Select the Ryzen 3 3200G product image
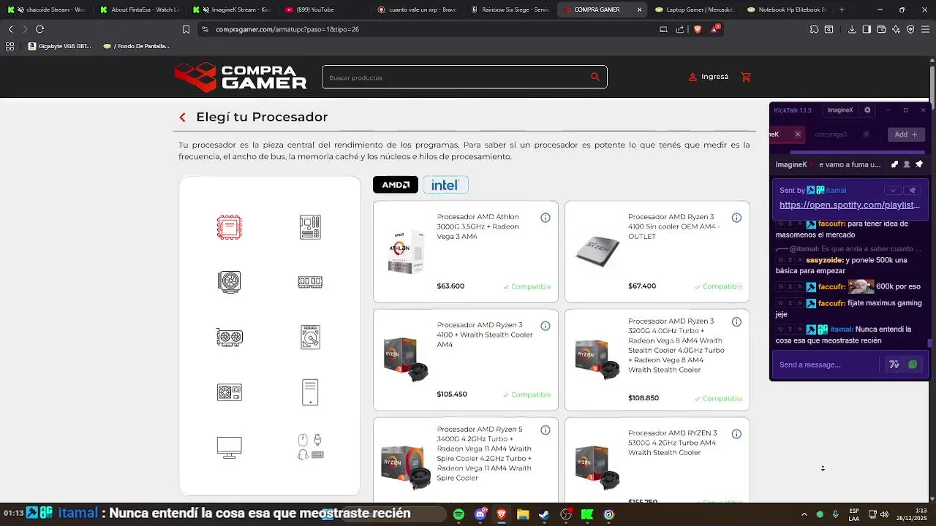This screenshot has width=936, height=526. tap(597, 359)
